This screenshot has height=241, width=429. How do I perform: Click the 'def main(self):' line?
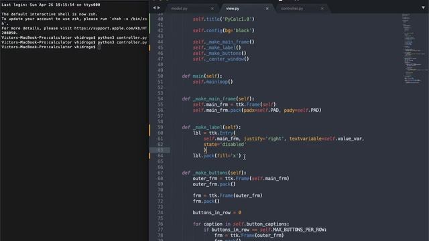point(202,76)
